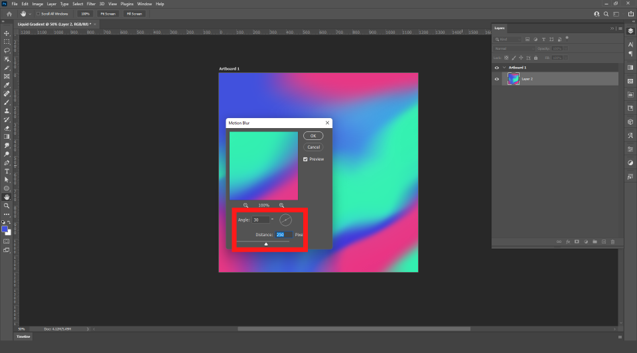Open the Hand tool preset dropdown
Screen dimensions: 637x353
[30, 13]
